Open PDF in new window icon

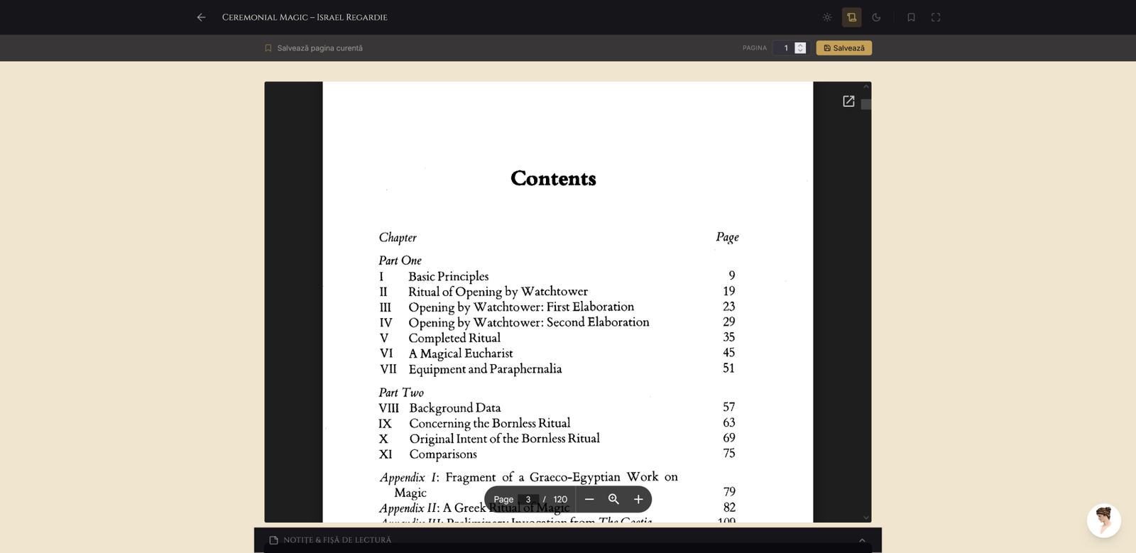tap(848, 102)
